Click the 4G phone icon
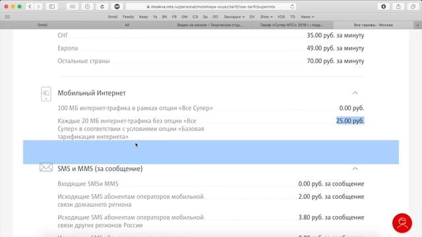422x237 pixels. coord(46,93)
